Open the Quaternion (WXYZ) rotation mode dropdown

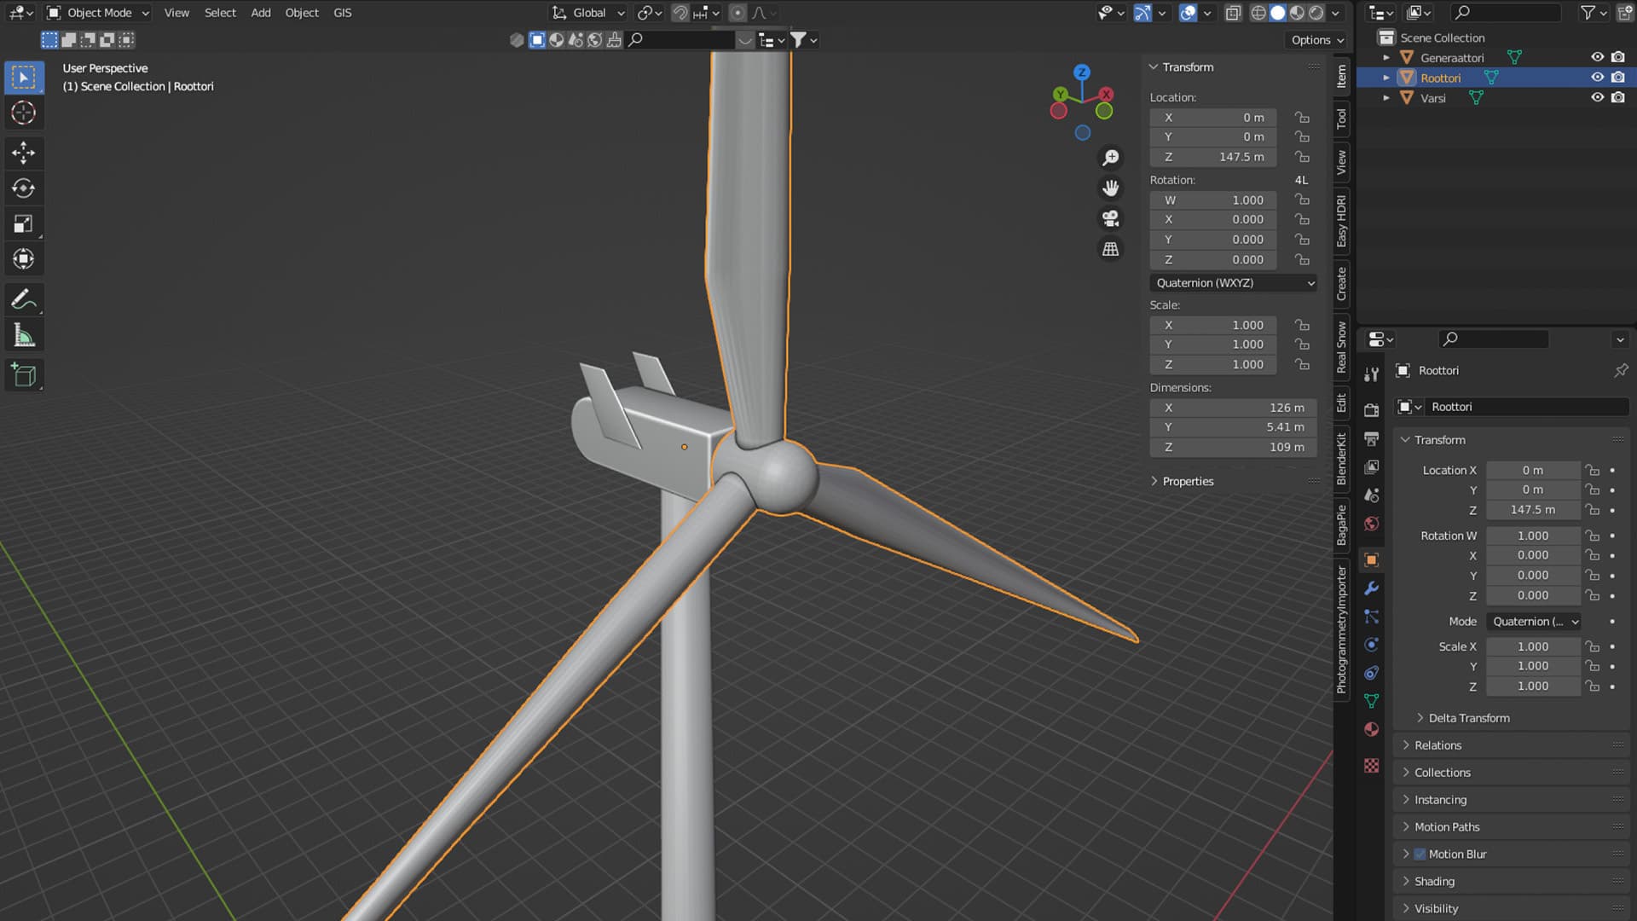coord(1233,283)
